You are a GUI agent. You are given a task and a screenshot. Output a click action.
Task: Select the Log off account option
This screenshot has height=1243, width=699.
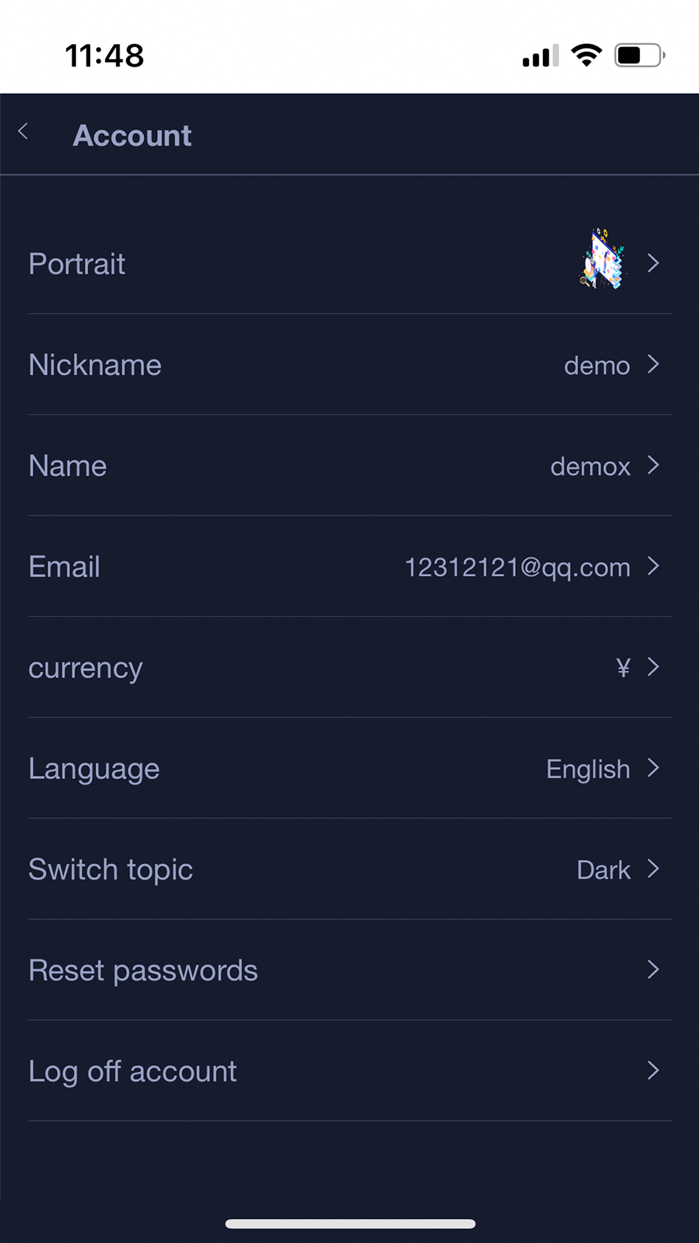point(133,1071)
